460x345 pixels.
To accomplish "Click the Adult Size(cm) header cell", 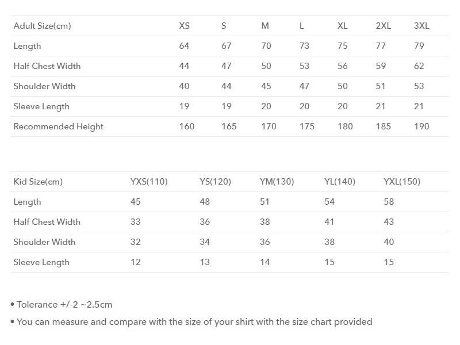I will point(42,26).
